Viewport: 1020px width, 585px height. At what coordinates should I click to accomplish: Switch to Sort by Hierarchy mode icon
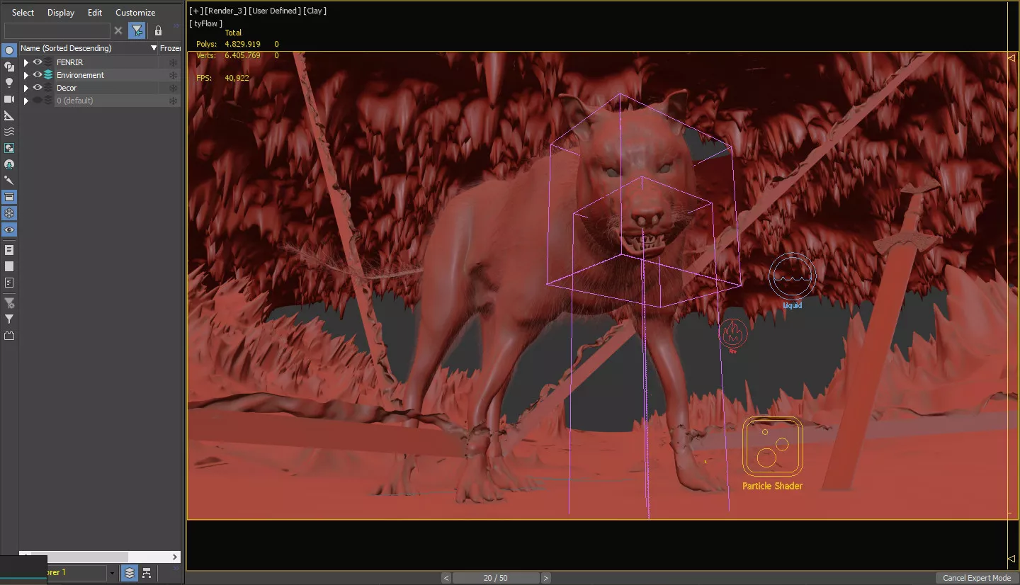pyautogui.click(x=147, y=573)
